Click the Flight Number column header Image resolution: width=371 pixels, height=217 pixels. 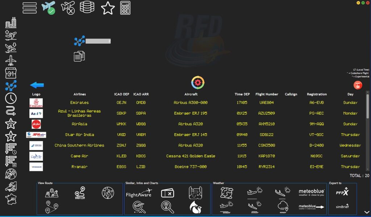(x=267, y=94)
